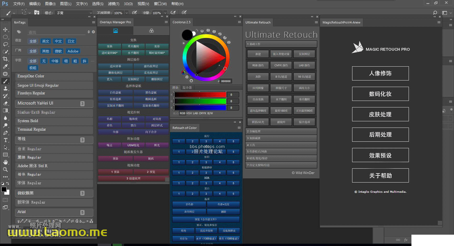Viewport: 454px width, 246px height.
Task: Click the foreground color swatch in toolbar
Action: [4, 189]
